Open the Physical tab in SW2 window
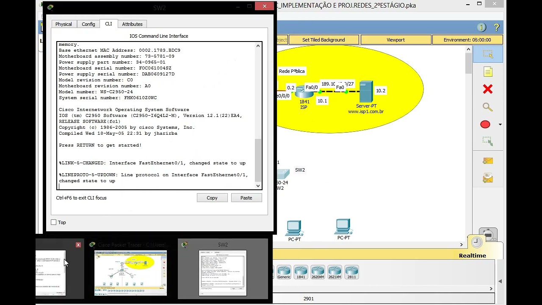Image resolution: width=542 pixels, height=305 pixels. coord(64,24)
